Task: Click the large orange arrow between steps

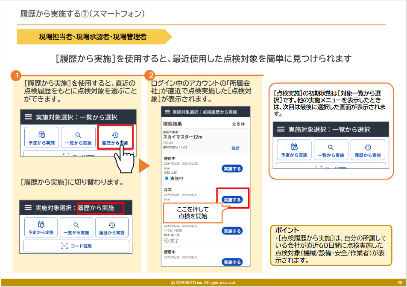Action: coord(144,165)
